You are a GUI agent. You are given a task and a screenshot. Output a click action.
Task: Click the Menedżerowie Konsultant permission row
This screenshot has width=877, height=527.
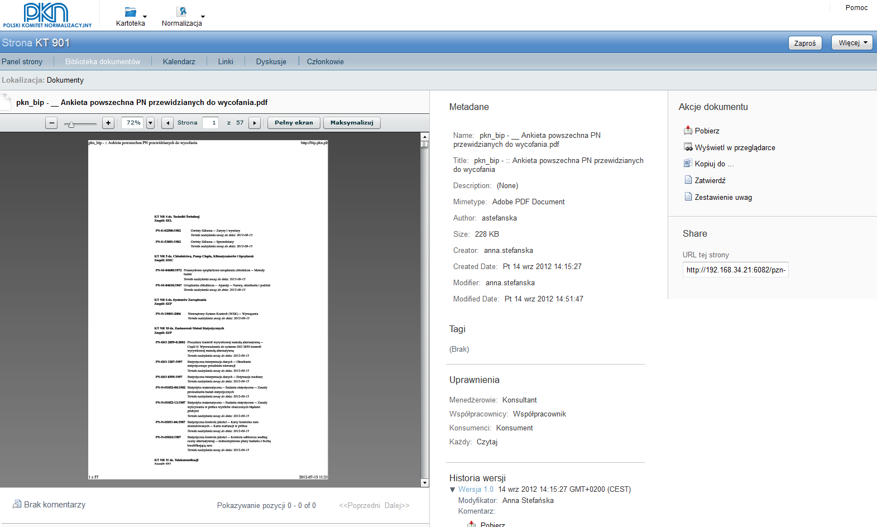pyautogui.click(x=493, y=400)
